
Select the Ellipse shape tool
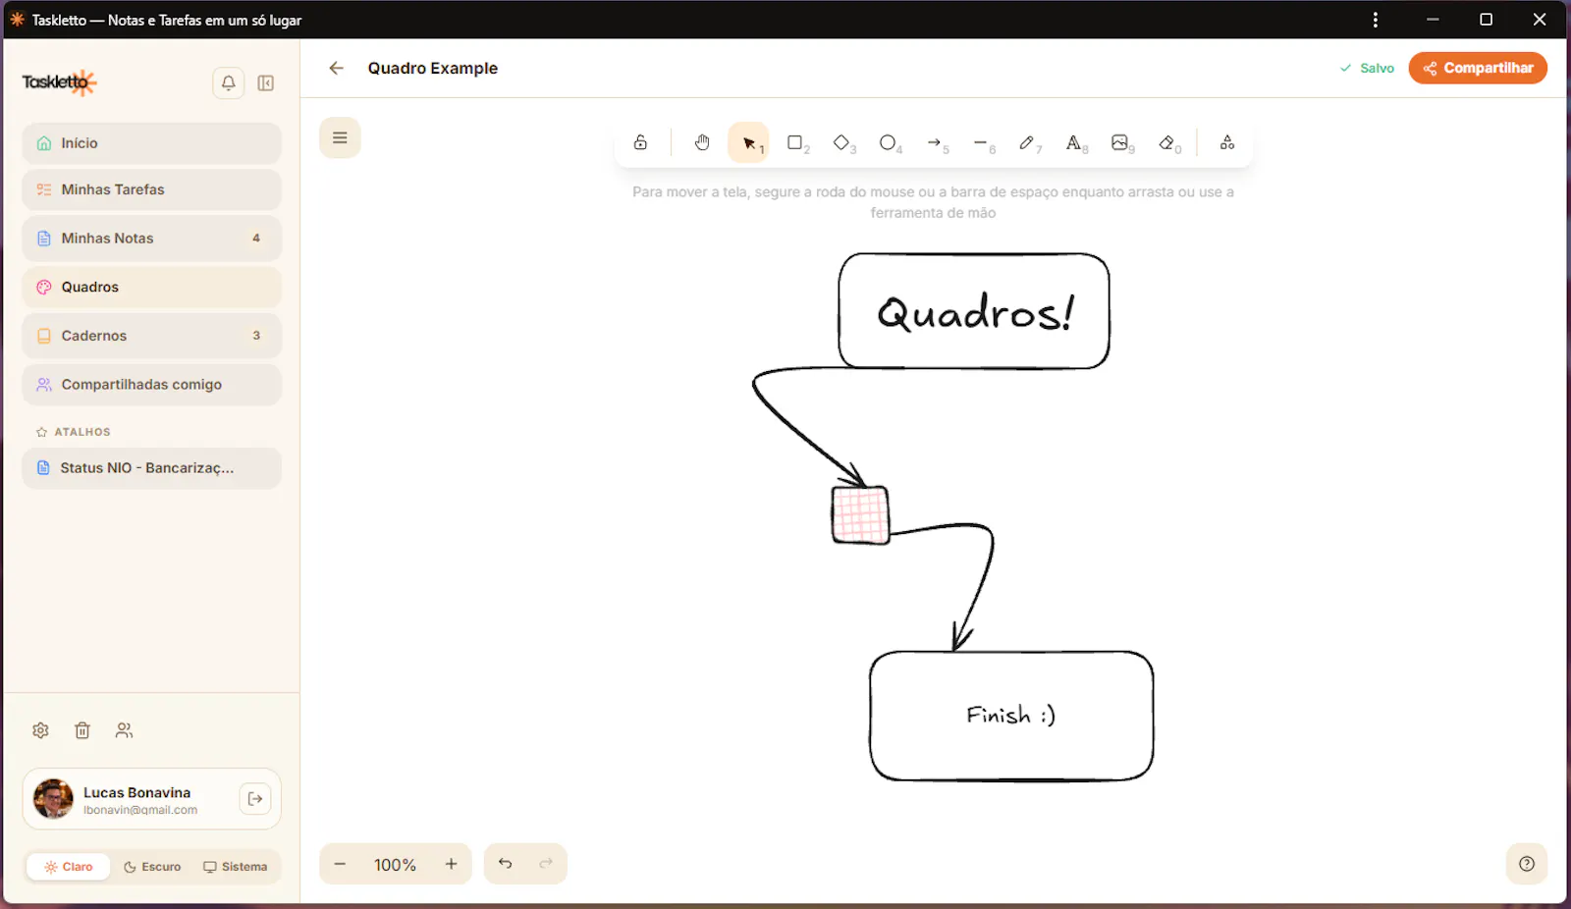tap(889, 142)
